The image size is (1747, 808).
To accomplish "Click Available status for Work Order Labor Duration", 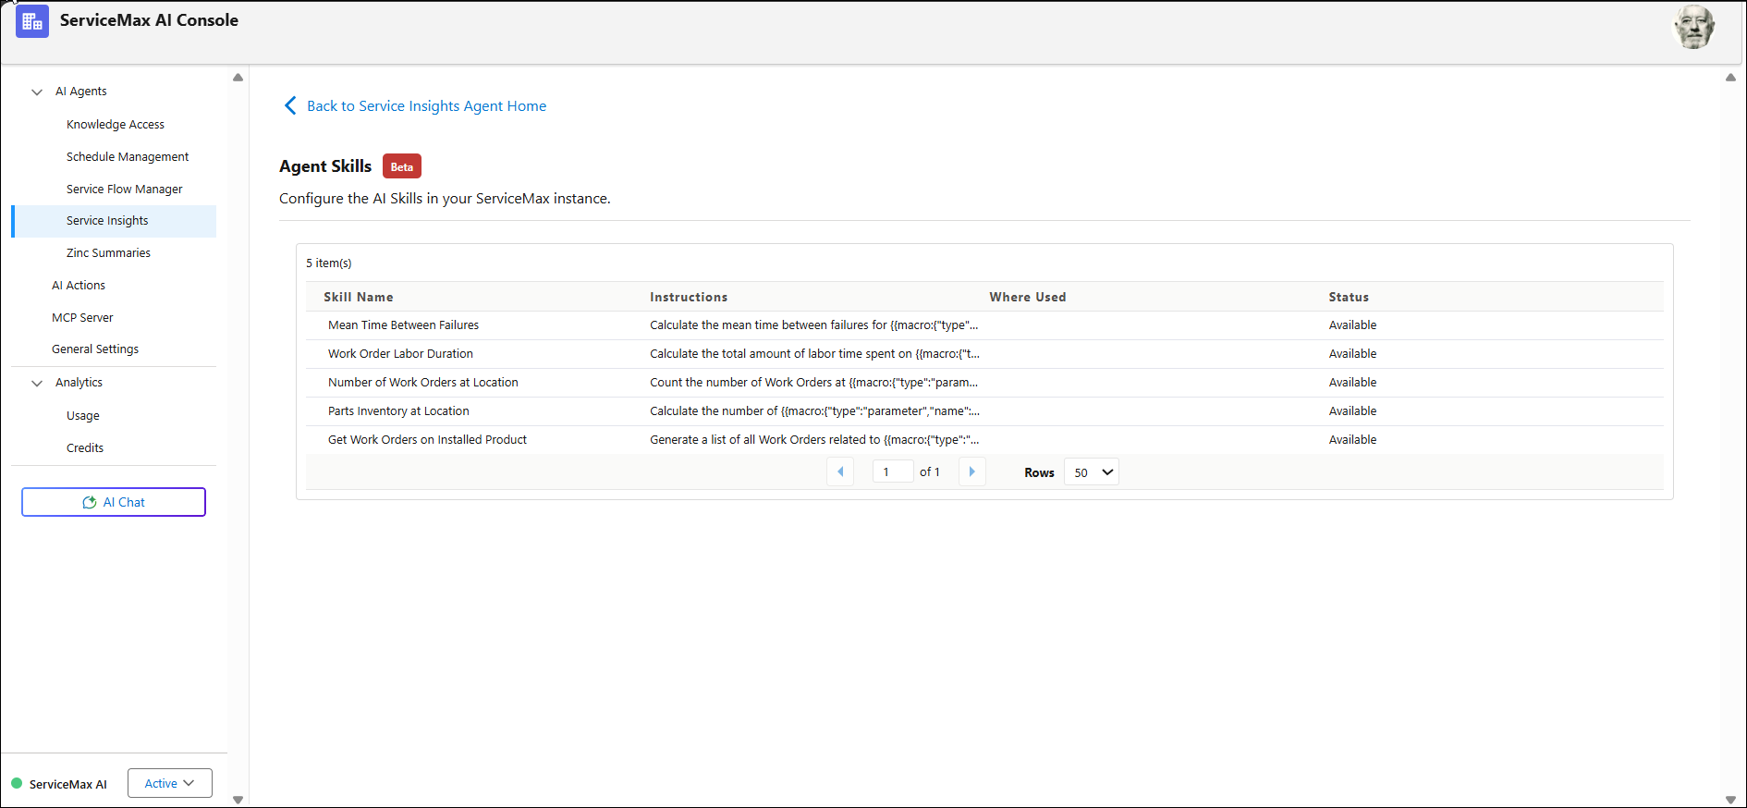I will 1352,353.
